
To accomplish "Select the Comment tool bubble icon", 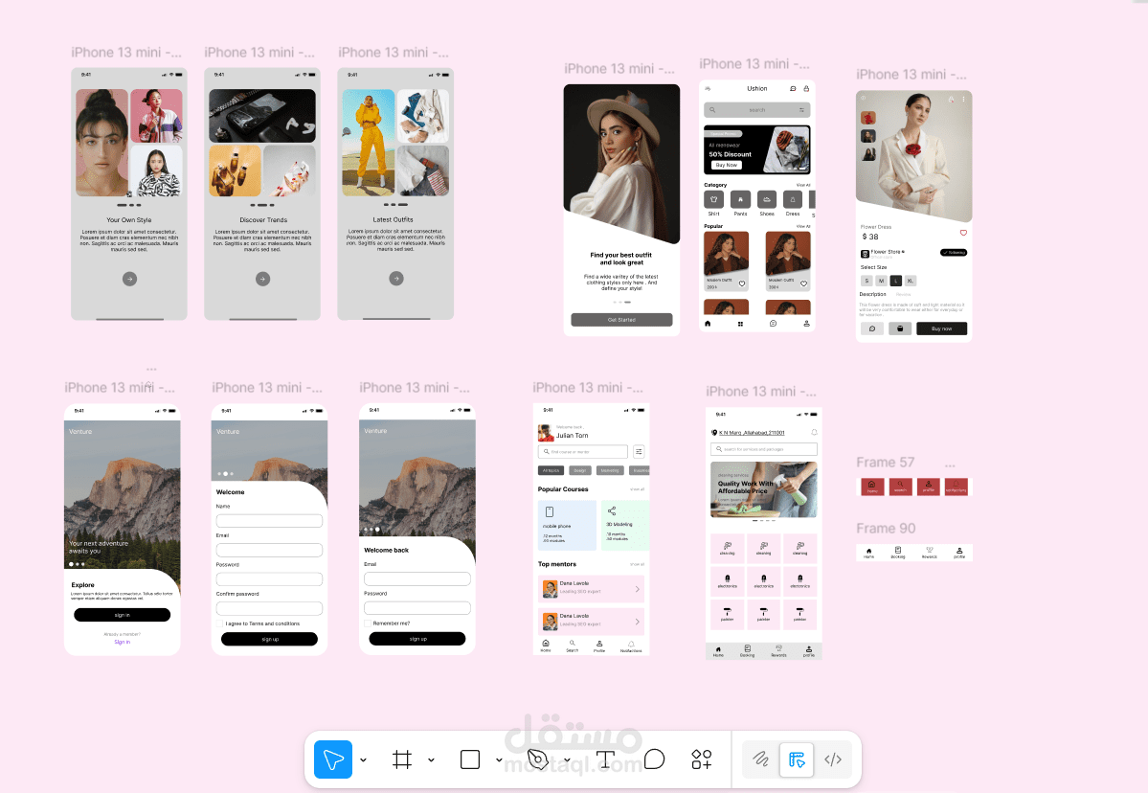I will [655, 759].
